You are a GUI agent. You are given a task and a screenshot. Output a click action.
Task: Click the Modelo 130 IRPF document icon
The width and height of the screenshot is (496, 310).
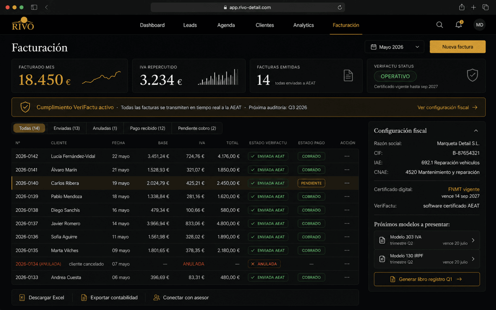(382, 259)
